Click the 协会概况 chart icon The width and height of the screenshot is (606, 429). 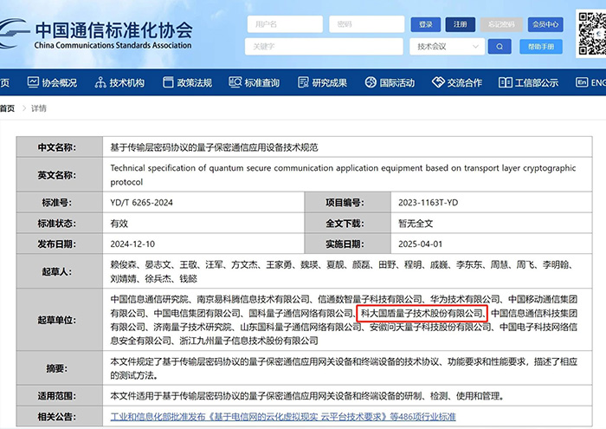(33, 82)
